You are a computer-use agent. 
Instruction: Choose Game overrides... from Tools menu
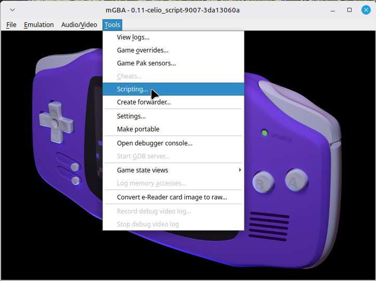click(173, 50)
